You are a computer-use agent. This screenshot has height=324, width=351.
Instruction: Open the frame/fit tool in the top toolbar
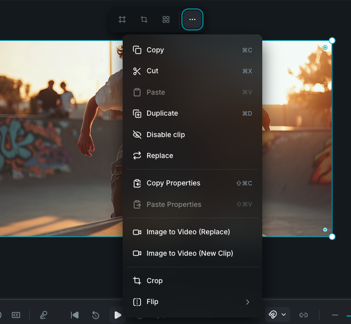[122, 19]
